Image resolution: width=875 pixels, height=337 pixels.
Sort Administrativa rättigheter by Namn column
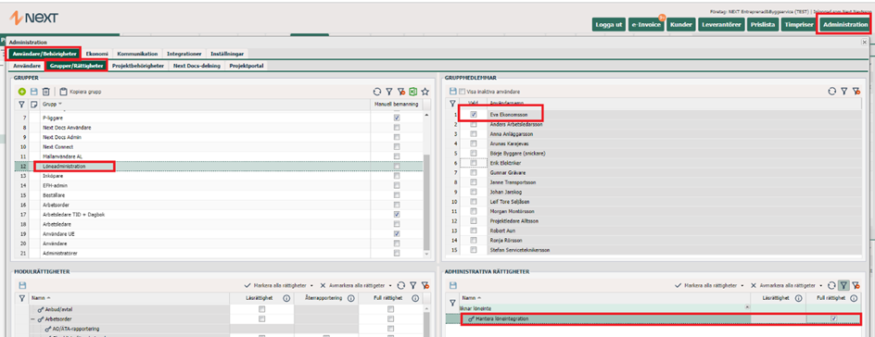click(x=605, y=298)
